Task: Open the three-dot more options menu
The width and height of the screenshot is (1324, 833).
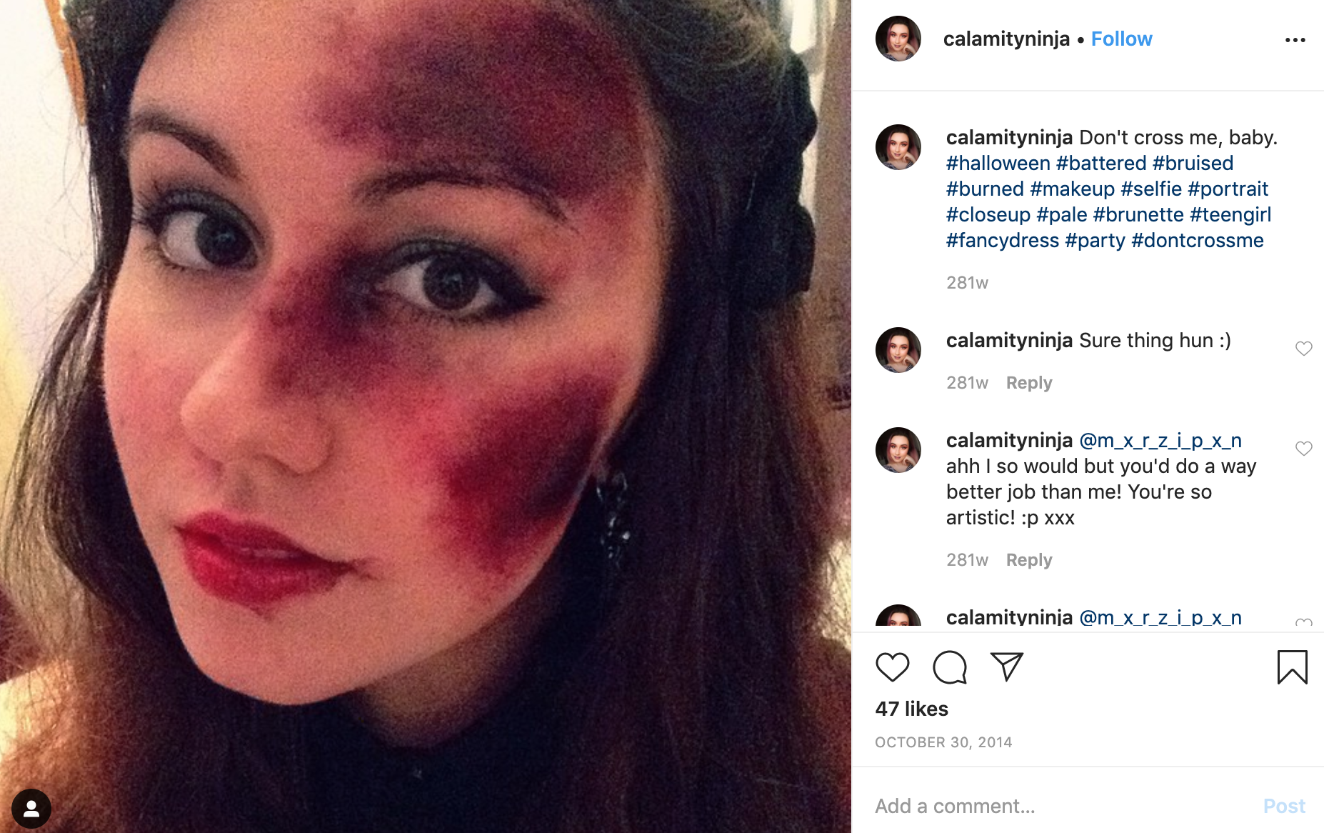Action: coord(1295,40)
